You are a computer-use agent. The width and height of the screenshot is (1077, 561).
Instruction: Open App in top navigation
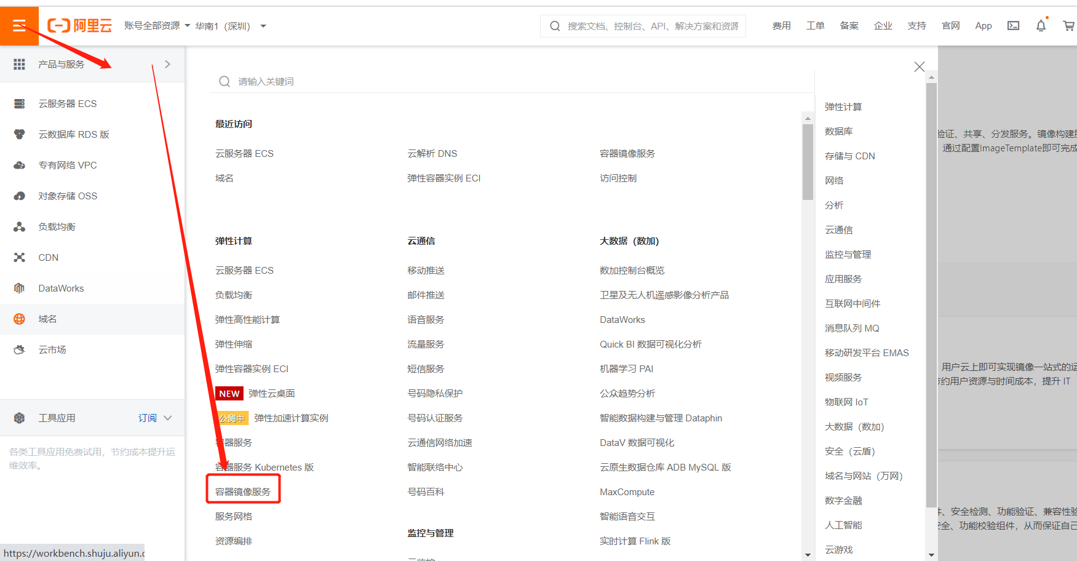tap(983, 26)
